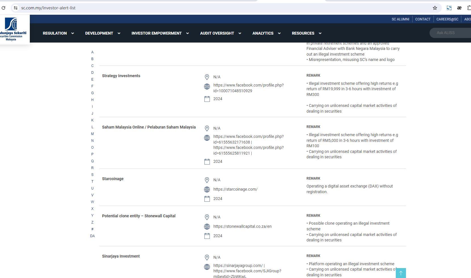
Task: Bookmark this page with star icon
Action: coord(435,8)
